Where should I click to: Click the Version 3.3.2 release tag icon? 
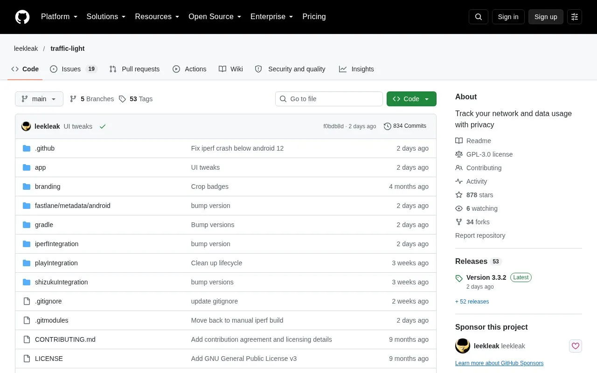[x=459, y=278]
